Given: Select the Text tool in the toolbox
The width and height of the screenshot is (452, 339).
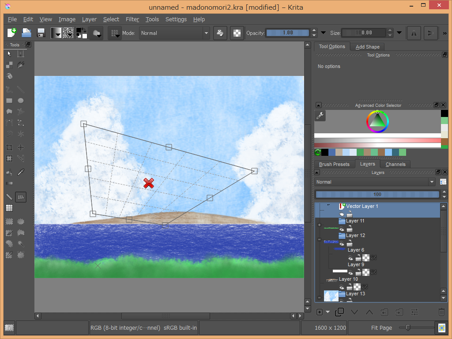Looking at the screenshot, I should point(21,54).
